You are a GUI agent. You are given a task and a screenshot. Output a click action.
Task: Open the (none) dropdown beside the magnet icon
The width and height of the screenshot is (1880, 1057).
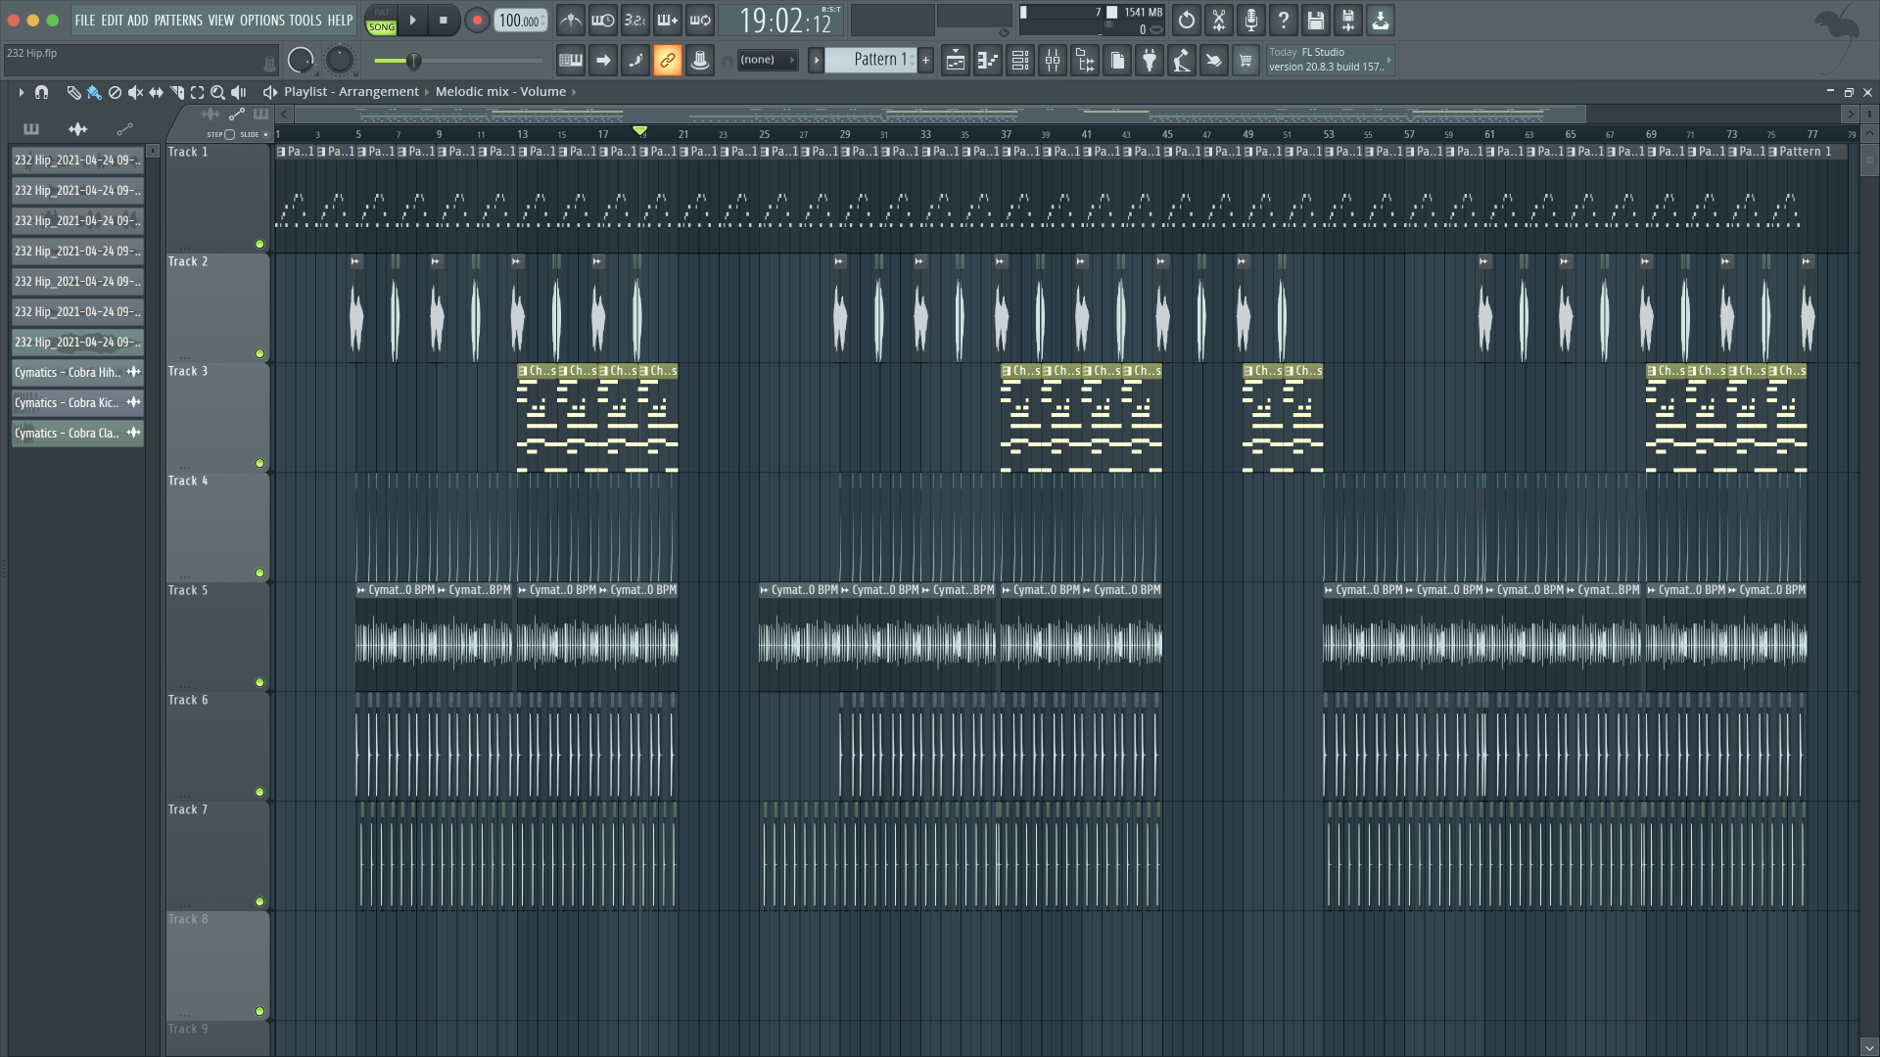(x=768, y=61)
